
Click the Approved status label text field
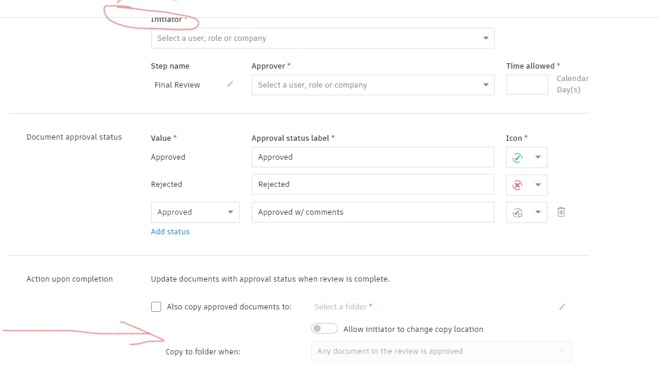point(373,157)
